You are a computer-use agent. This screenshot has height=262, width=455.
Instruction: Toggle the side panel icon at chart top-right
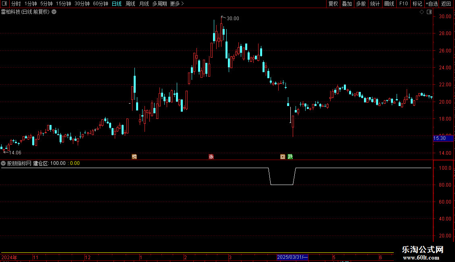pos(429,12)
